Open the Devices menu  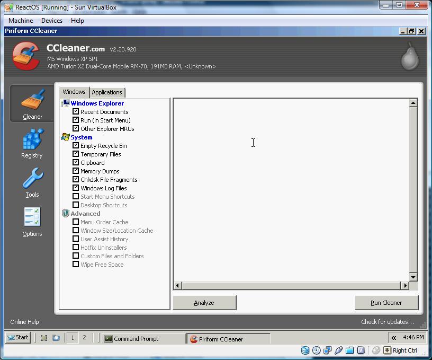tap(52, 21)
